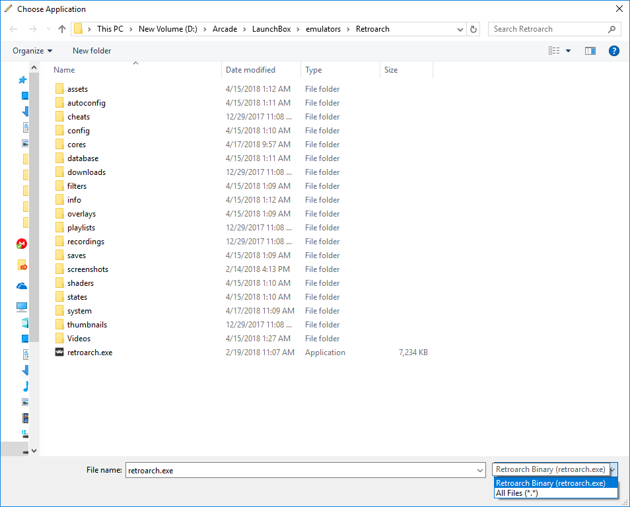Click the sidebar scroll up arrow
Screen dimensions: 630x507
coord(34,67)
